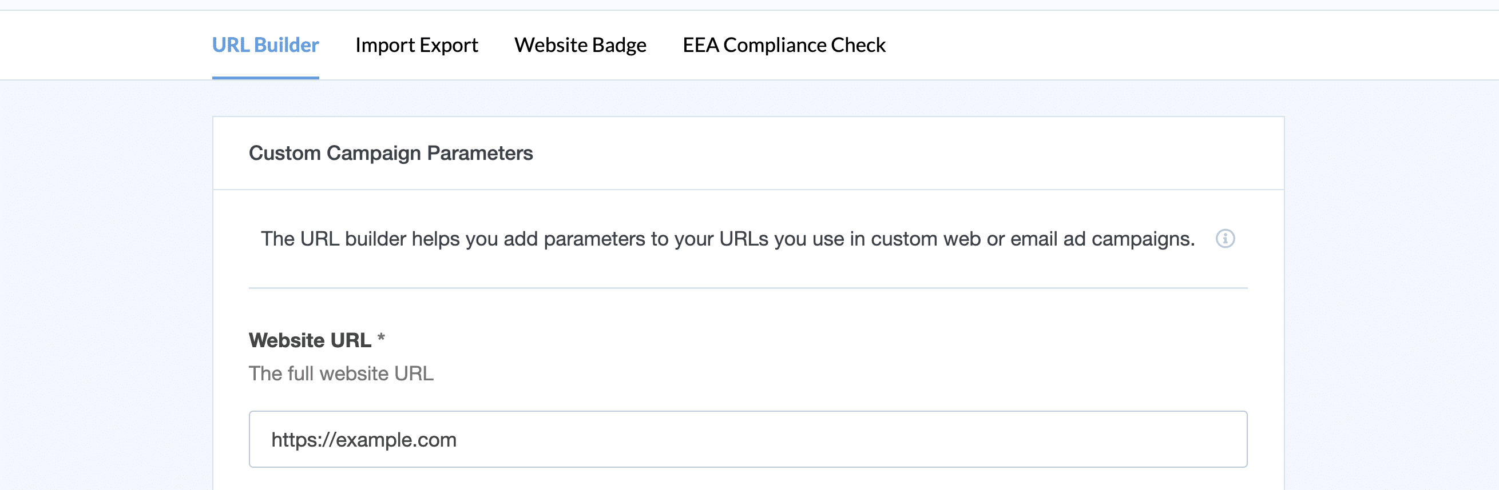
Task: Click the blue underline beneath URL Builder
Action: pyautogui.click(x=265, y=77)
